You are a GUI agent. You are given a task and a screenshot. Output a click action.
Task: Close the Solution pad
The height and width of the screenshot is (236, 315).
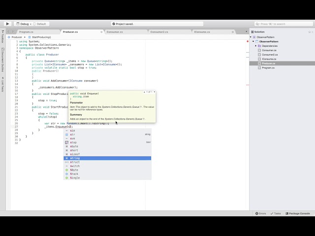(313, 32)
